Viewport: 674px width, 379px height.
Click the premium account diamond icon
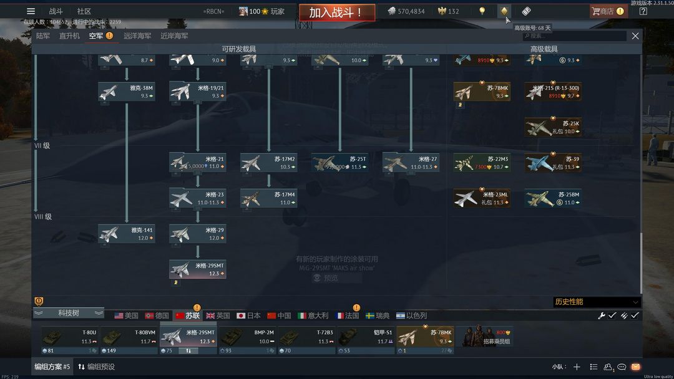[x=504, y=11]
